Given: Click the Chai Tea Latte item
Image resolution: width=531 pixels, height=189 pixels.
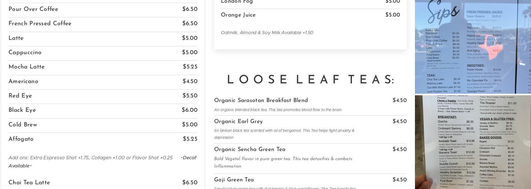Looking at the screenshot, I should (x=29, y=183).
